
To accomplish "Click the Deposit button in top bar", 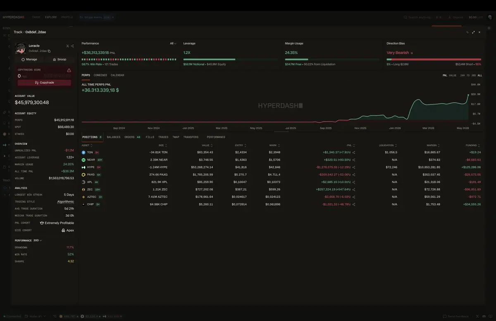I will pyautogui.click(x=456, y=17).
